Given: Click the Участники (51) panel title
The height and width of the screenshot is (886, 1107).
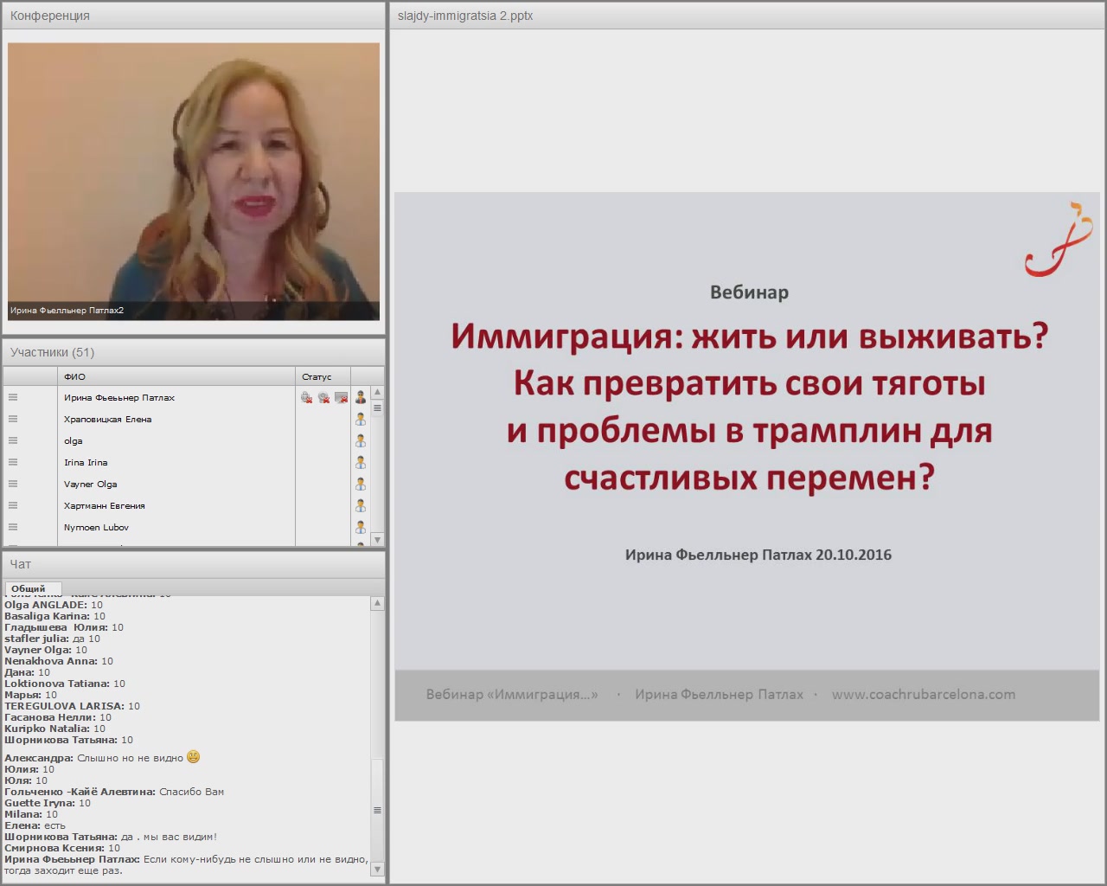Looking at the screenshot, I should click(x=52, y=352).
